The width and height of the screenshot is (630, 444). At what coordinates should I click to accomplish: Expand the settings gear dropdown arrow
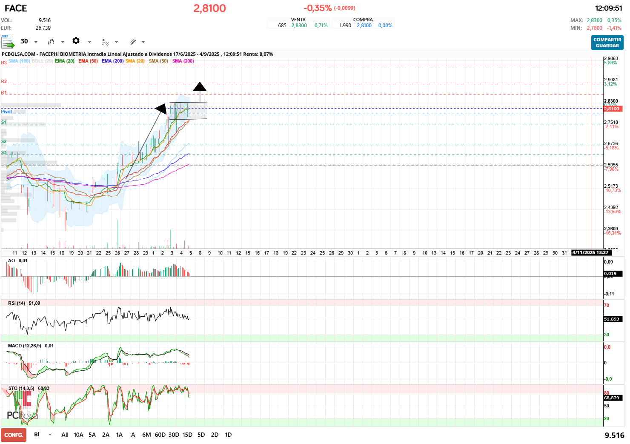[89, 42]
